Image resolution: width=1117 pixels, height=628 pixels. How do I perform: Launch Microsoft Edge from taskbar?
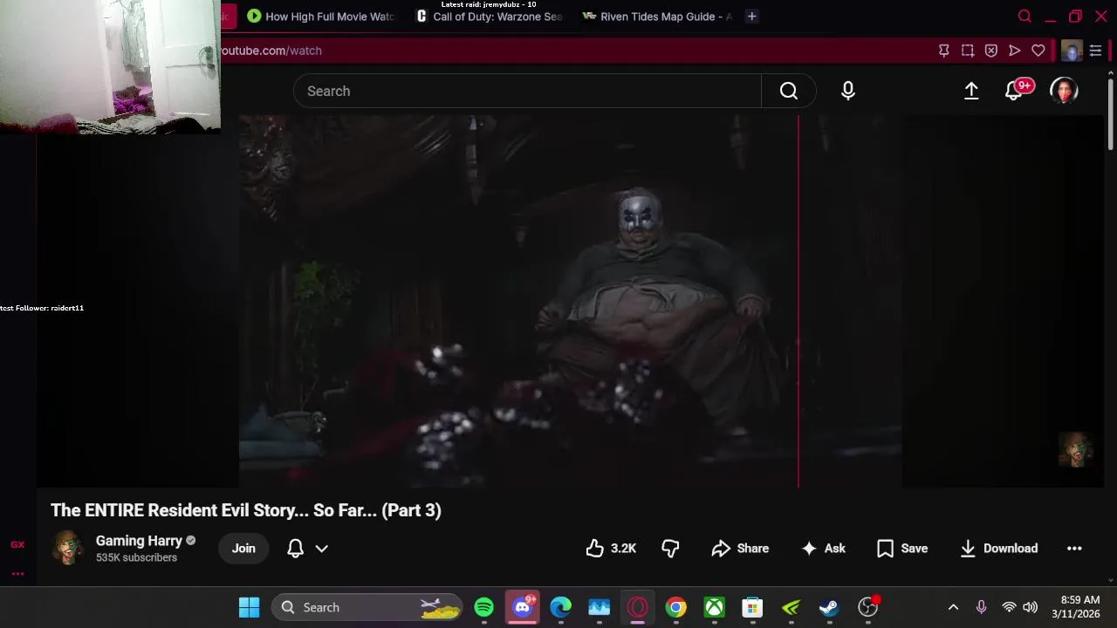561,607
